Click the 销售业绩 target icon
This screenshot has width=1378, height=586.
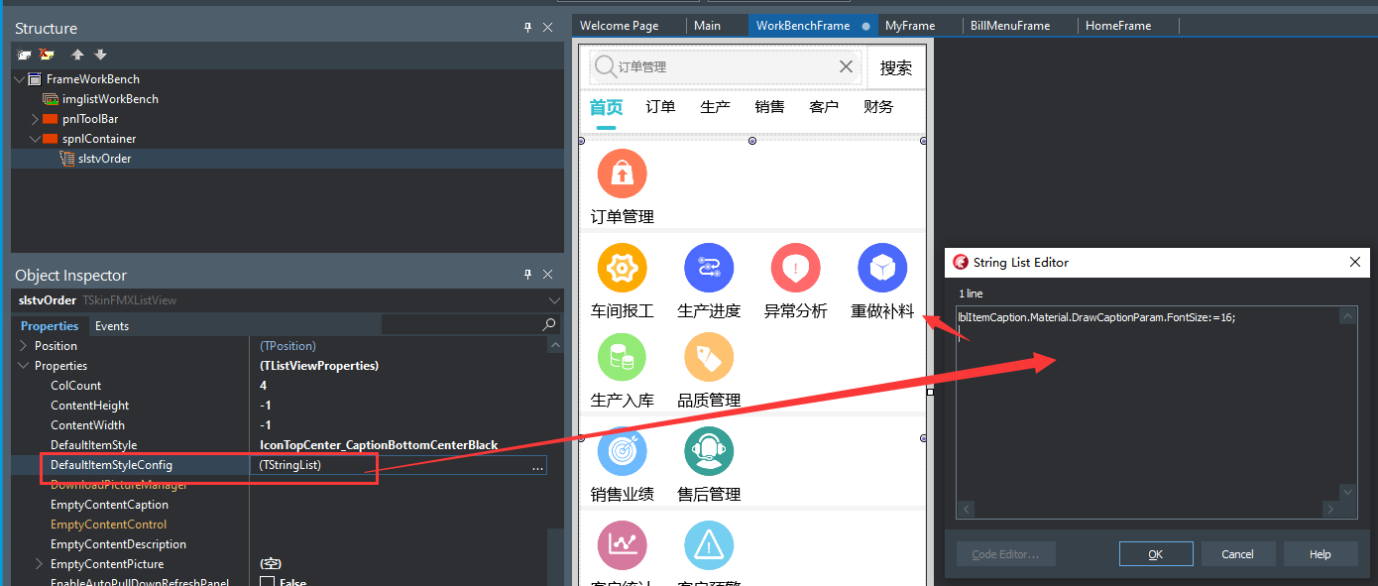[622, 451]
